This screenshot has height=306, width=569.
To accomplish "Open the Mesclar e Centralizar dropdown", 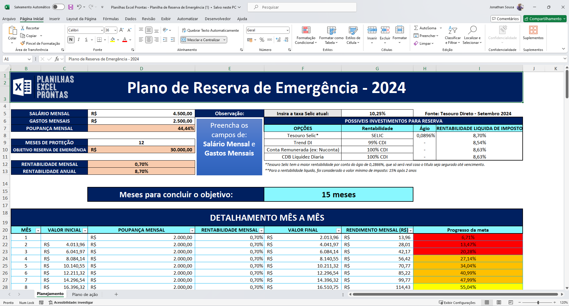I will click(225, 39).
